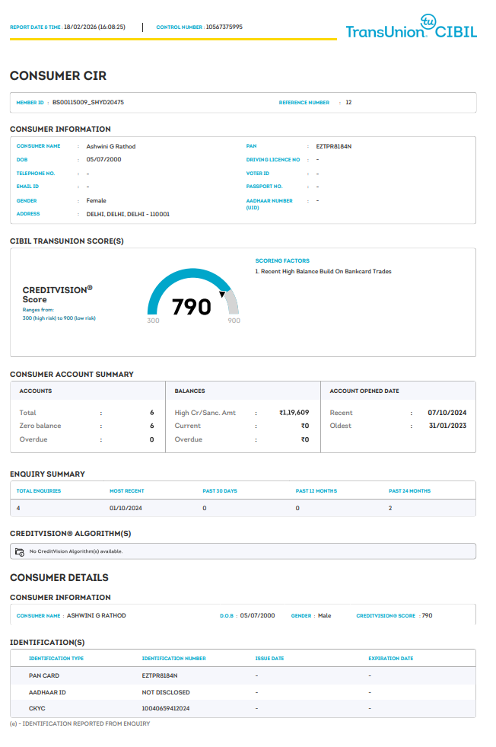Click the SCORING FACTORS label
Screen dimensions: 496x747
[282, 260]
